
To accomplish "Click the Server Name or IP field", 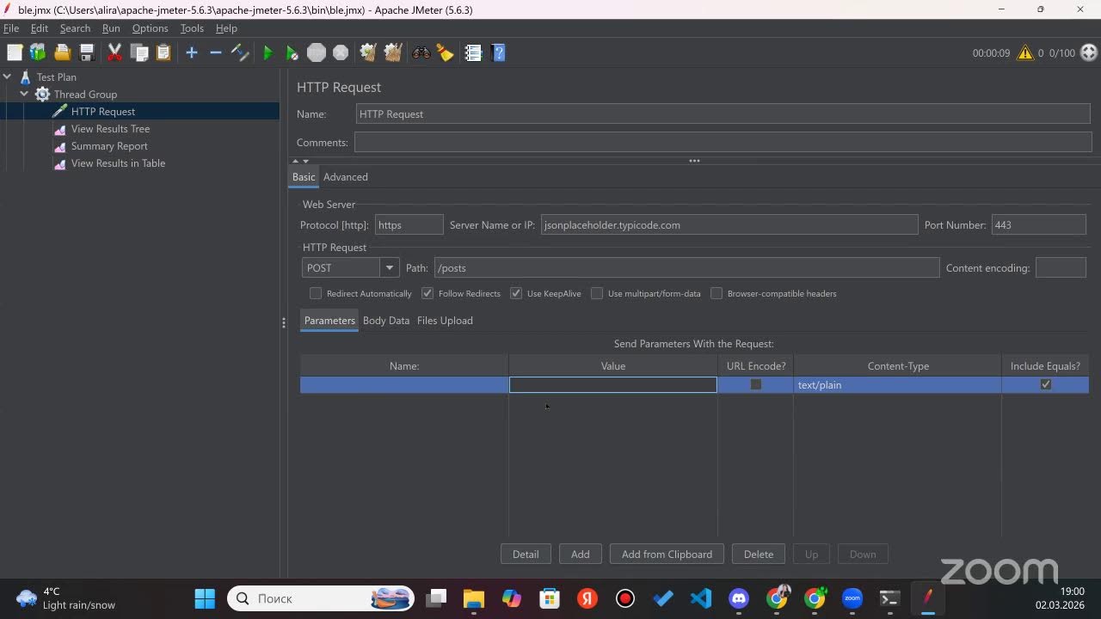I will pos(729,224).
